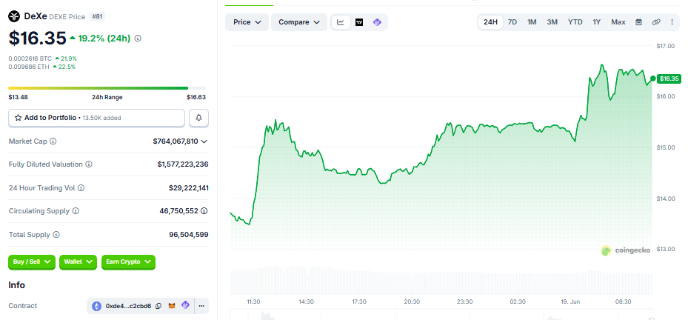This screenshot has height=320, width=688.
Task: Click the chart link share icon
Action: [656, 22]
